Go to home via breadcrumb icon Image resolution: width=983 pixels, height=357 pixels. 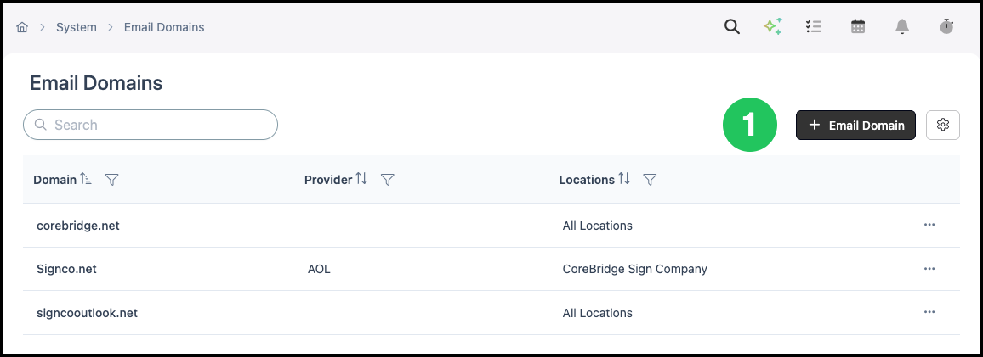click(22, 27)
